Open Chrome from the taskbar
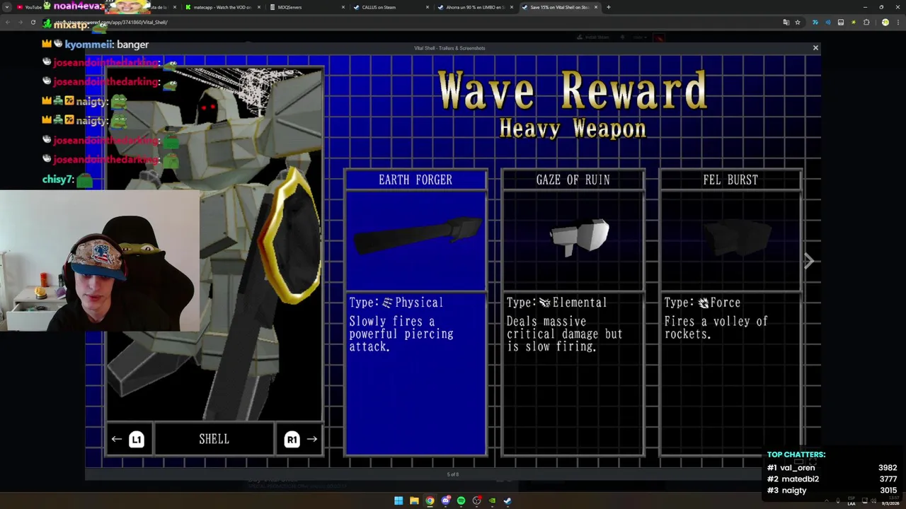The width and height of the screenshot is (906, 509). coord(430,501)
